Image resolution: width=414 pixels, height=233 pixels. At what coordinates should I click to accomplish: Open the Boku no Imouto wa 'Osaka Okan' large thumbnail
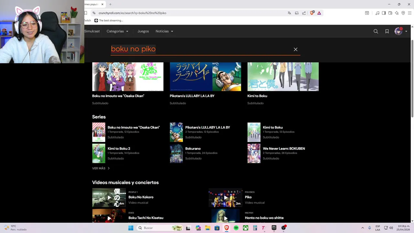(x=128, y=77)
